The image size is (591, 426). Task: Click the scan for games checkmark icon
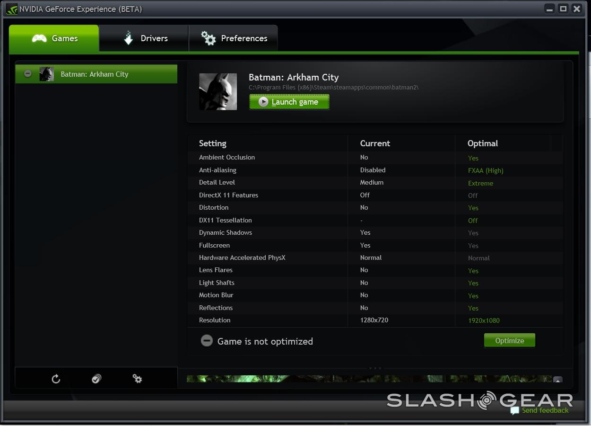pyautogui.click(x=96, y=379)
